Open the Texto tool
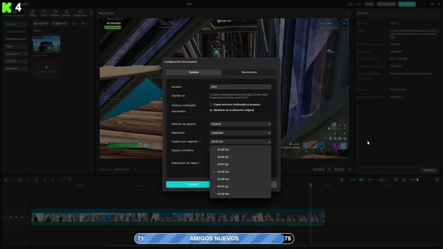The height and width of the screenshot is (249, 443). pyautogui.click(x=44, y=13)
